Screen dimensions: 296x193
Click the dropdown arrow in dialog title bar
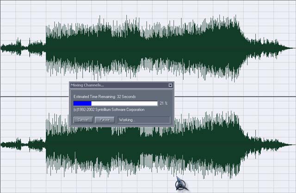(170, 85)
